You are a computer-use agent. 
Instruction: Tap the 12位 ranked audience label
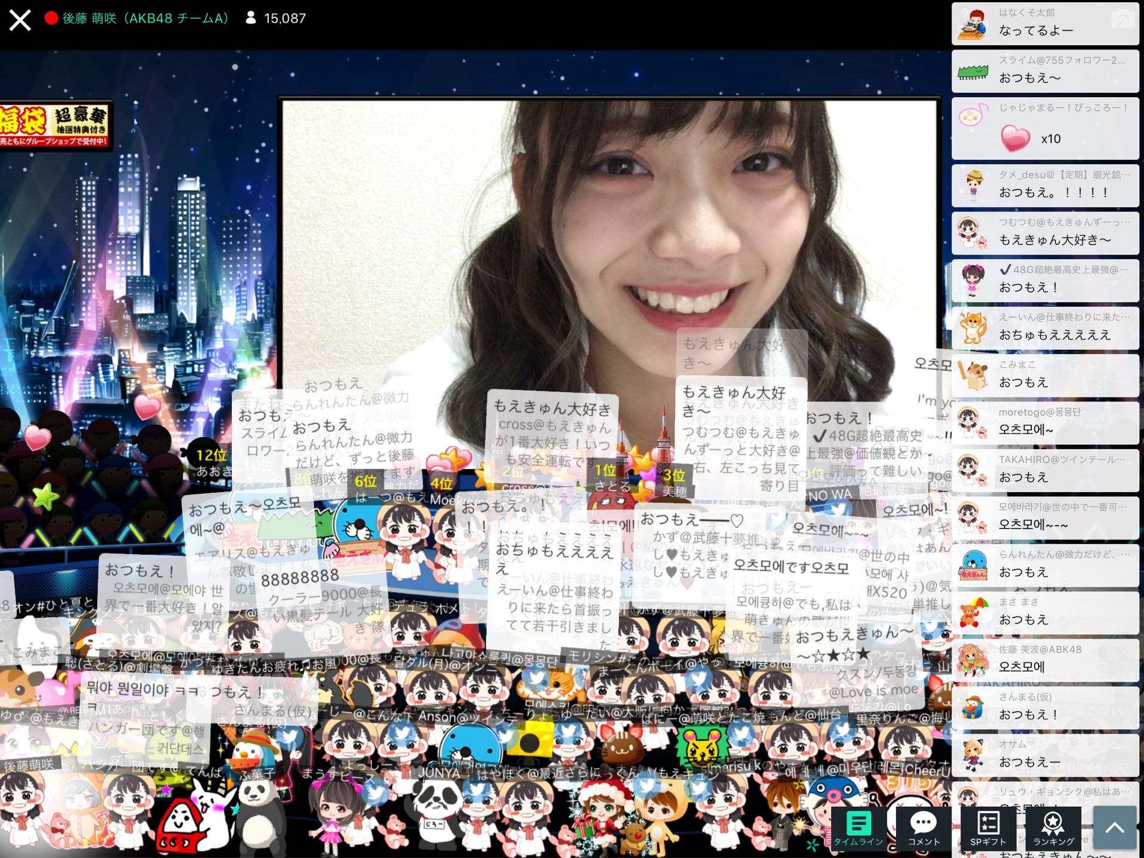tap(212, 456)
